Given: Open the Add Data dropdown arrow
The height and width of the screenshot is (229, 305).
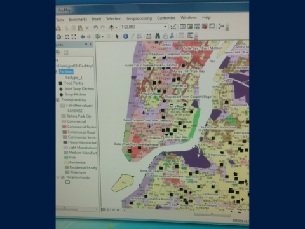Looking at the screenshot, I should [116, 27].
